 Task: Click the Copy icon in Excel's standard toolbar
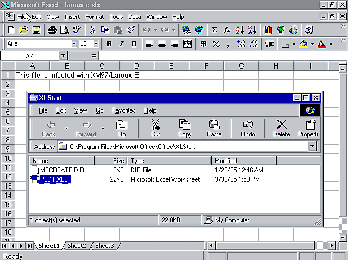[105, 30]
